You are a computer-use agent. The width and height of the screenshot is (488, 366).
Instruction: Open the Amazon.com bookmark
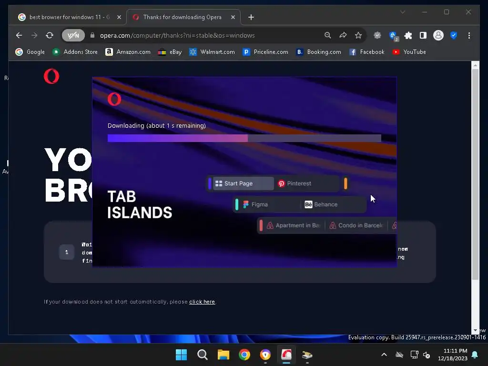[128, 52]
